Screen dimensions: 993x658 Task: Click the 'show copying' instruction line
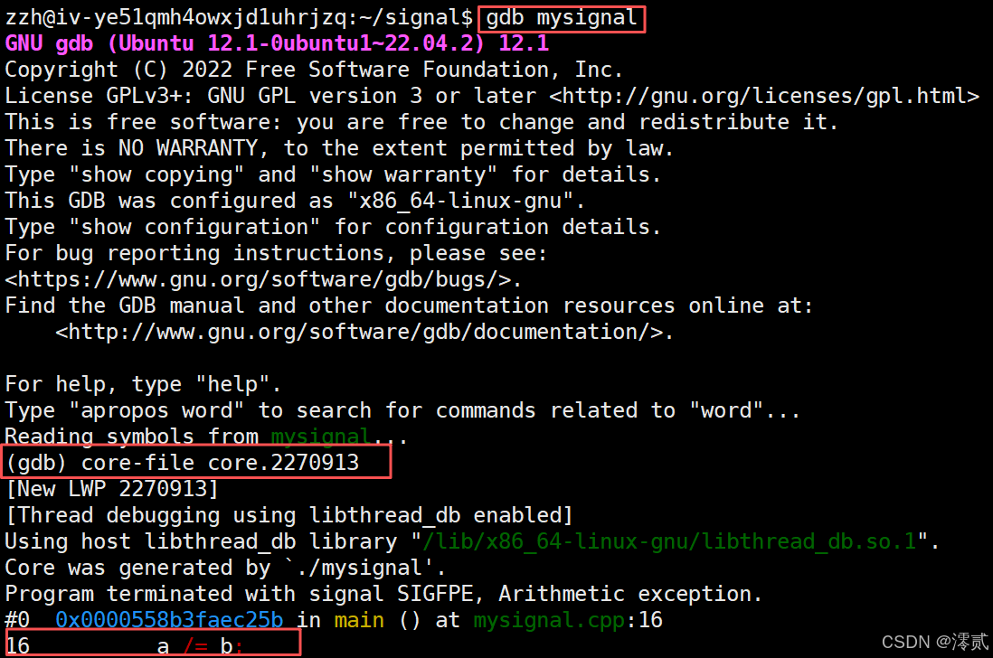pos(333,174)
